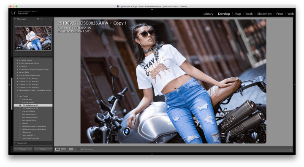Click preset icon beside Sharpening
The width and height of the screenshot is (304, 167).
(20, 132)
